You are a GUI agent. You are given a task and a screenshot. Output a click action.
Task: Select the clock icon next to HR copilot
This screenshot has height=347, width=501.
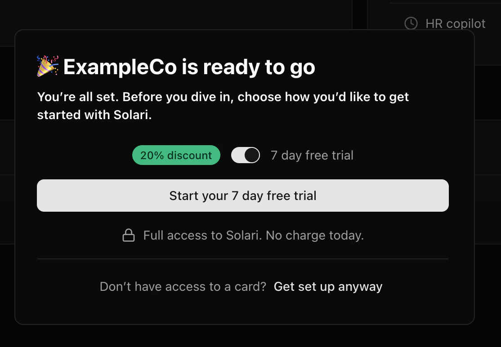[x=411, y=23]
